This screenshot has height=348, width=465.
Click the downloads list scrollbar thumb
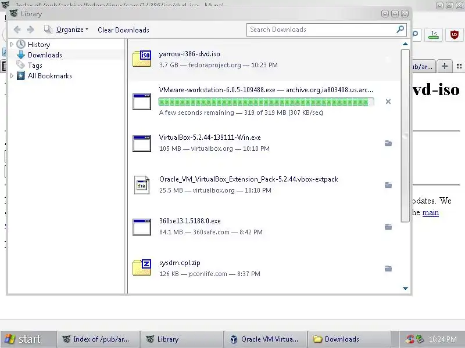(x=405, y=136)
